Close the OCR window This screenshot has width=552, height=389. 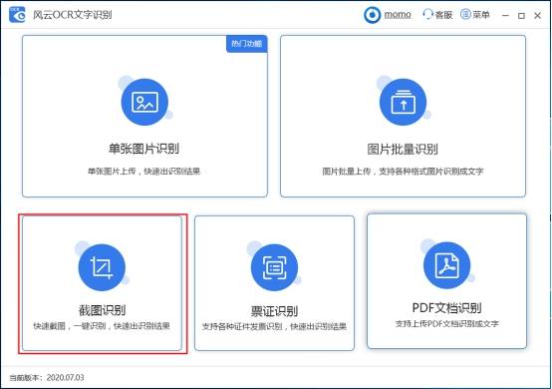click(538, 16)
